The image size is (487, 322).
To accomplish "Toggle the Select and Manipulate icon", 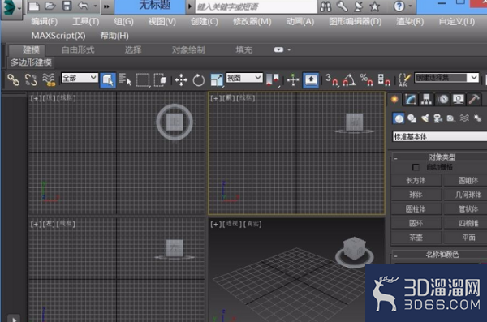I will click(292, 80).
